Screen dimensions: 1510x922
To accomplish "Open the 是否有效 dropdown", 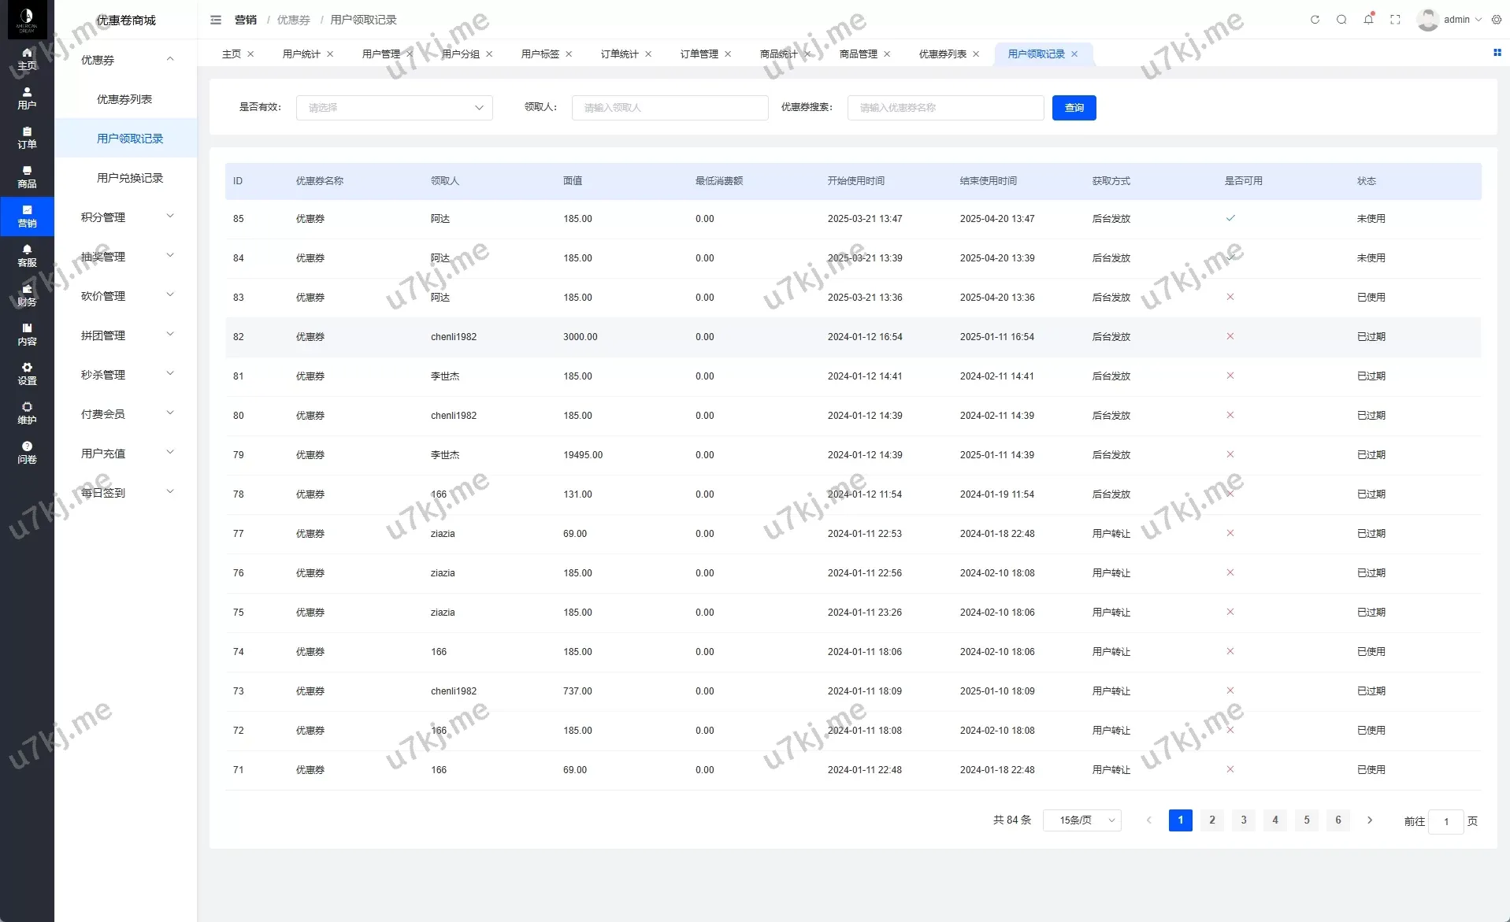I will [x=394, y=108].
